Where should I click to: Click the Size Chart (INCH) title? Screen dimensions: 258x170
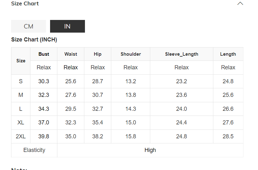click(34, 40)
